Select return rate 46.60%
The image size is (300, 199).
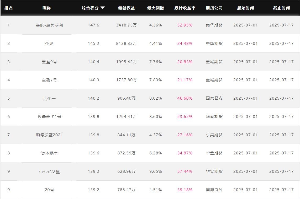(x=185, y=98)
